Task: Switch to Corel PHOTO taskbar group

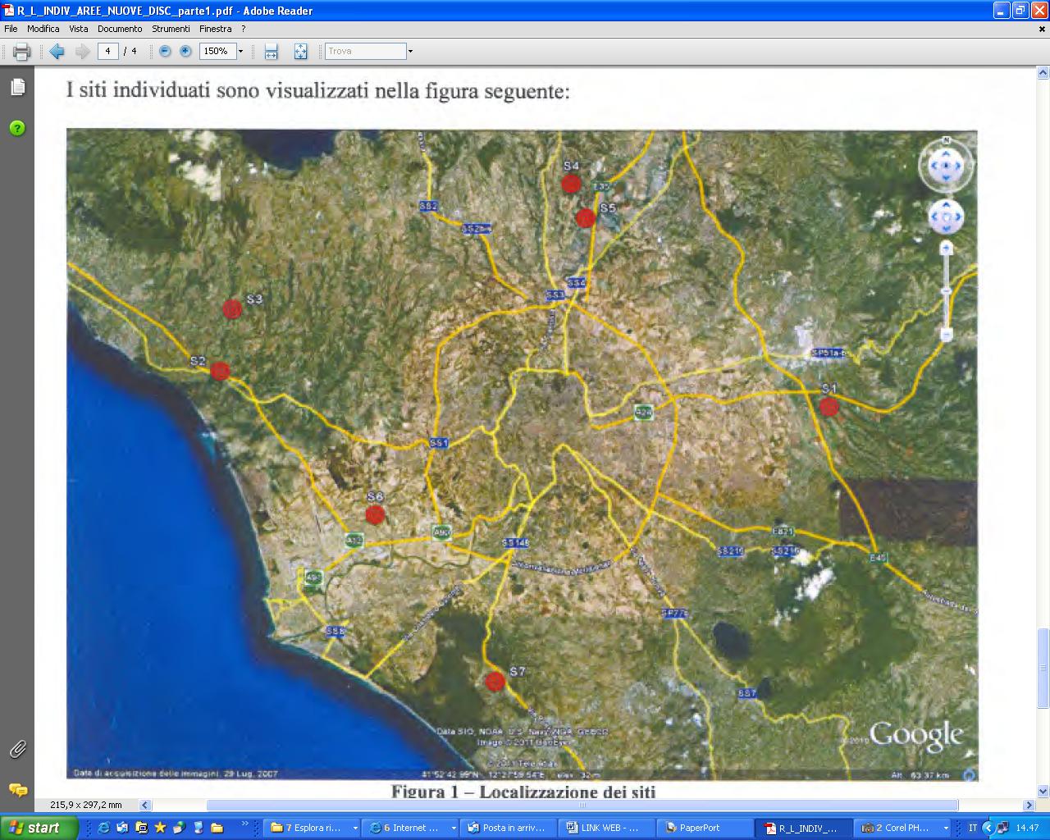Action: (902, 828)
